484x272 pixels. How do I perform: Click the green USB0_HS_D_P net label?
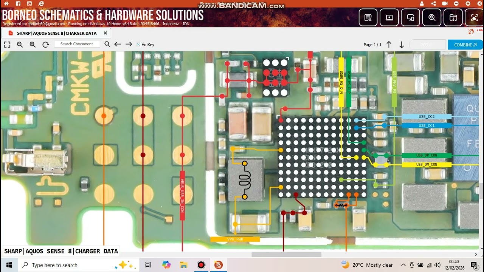(x=349, y=82)
